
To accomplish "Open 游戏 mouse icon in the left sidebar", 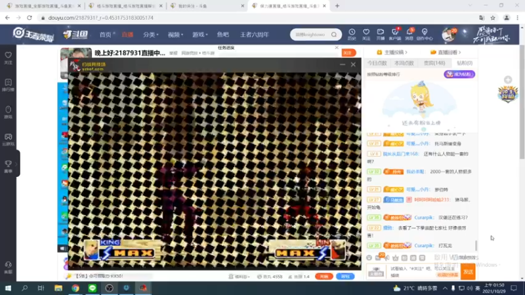I will [x=9, y=112].
